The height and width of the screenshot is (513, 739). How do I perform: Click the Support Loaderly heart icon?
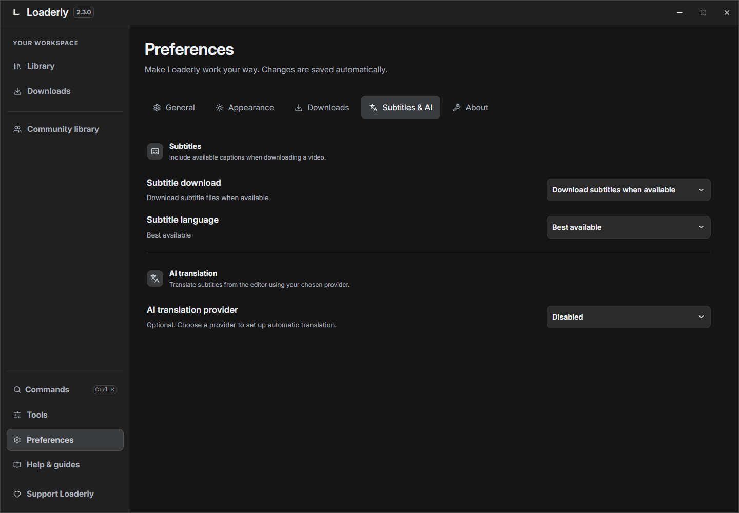pyautogui.click(x=17, y=494)
